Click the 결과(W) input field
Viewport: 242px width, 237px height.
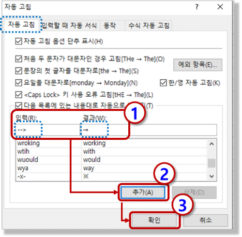click(x=149, y=130)
